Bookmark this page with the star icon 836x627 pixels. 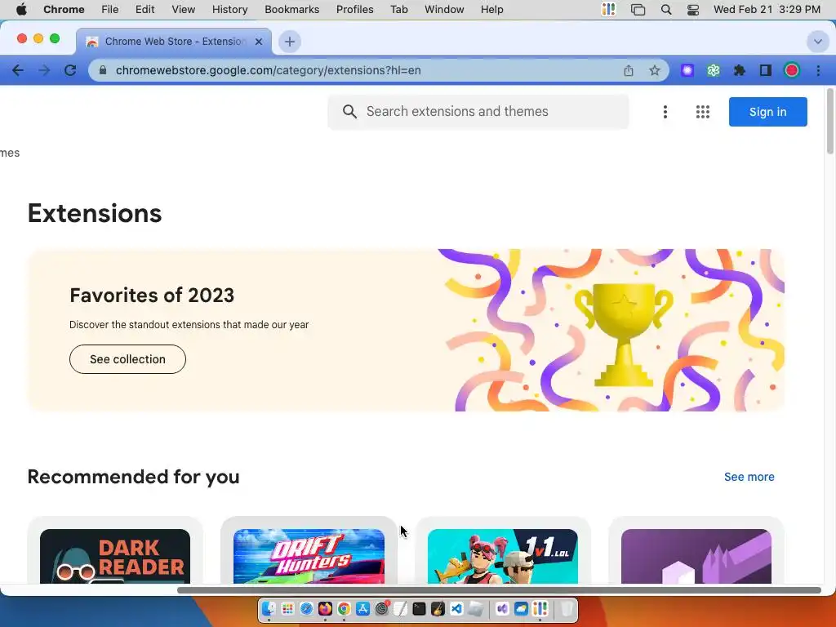[x=655, y=70]
